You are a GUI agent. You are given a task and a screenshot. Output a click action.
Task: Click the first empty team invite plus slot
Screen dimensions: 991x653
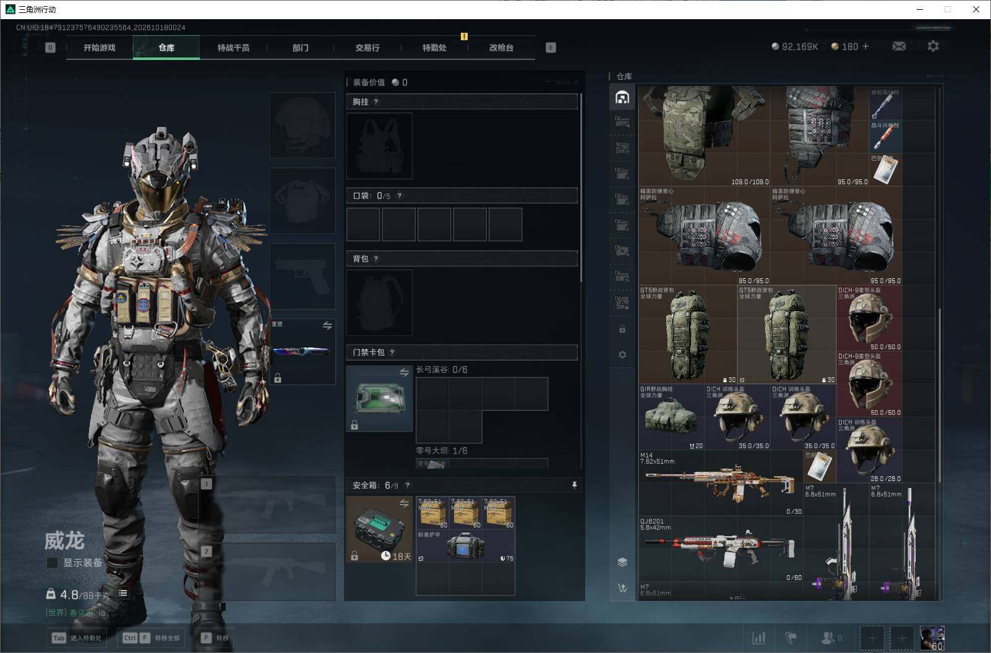[872, 638]
